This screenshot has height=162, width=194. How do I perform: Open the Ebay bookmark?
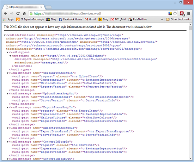click(x=51, y=19)
